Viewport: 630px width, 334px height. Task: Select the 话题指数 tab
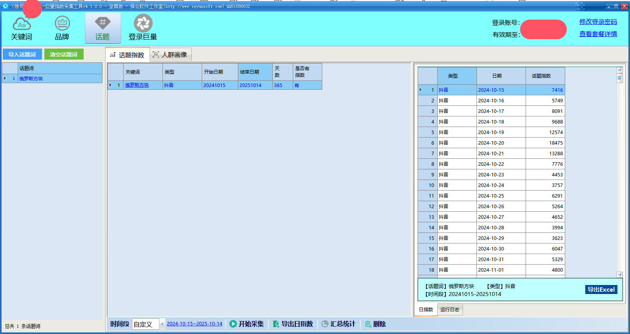(127, 55)
